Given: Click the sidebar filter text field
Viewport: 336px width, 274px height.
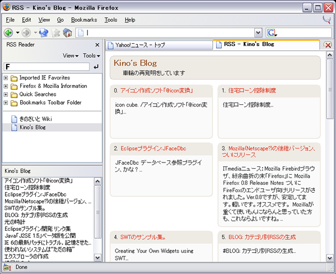Looking at the screenshot, I should point(46,67).
